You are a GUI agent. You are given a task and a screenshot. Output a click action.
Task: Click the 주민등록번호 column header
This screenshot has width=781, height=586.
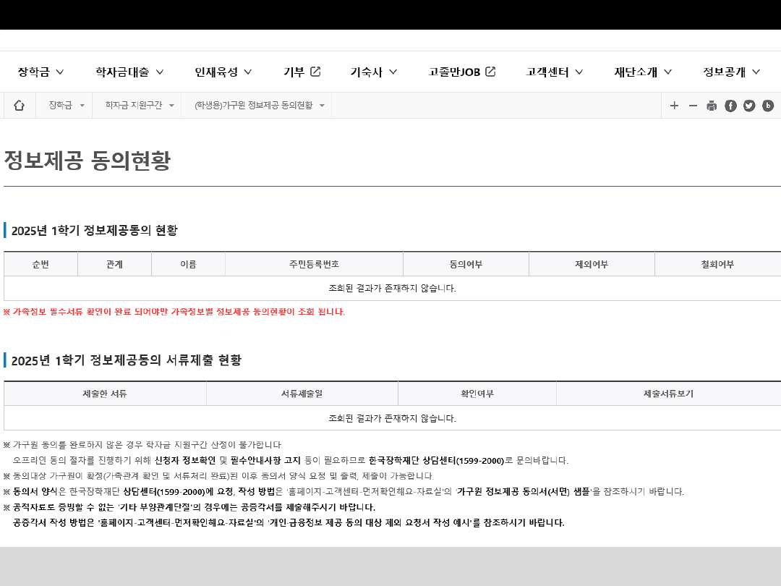pyautogui.click(x=314, y=264)
